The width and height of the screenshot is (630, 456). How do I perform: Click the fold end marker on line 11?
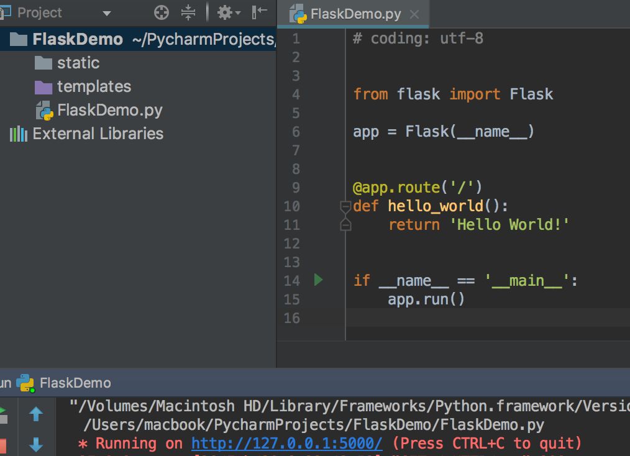click(345, 225)
